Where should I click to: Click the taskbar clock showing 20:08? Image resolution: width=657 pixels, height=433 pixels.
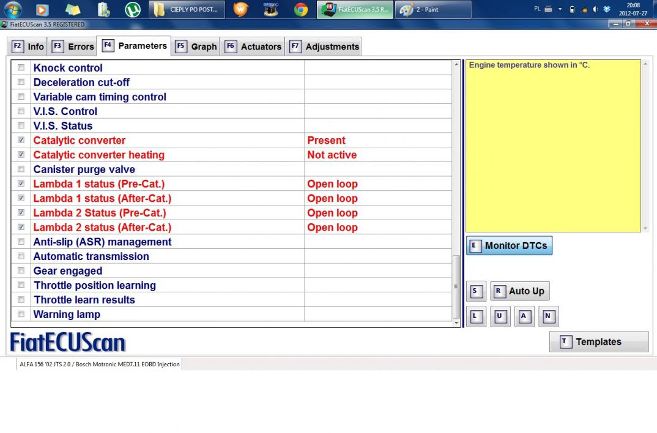pos(633,9)
